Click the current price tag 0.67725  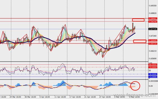coord(153,29)
